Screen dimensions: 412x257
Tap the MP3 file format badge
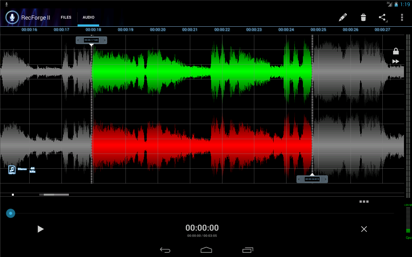point(12,170)
